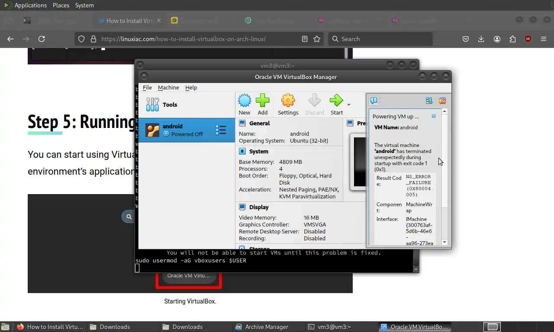This screenshot has width=554, height=332.
Task: Click the Display section header
Action: (259, 207)
